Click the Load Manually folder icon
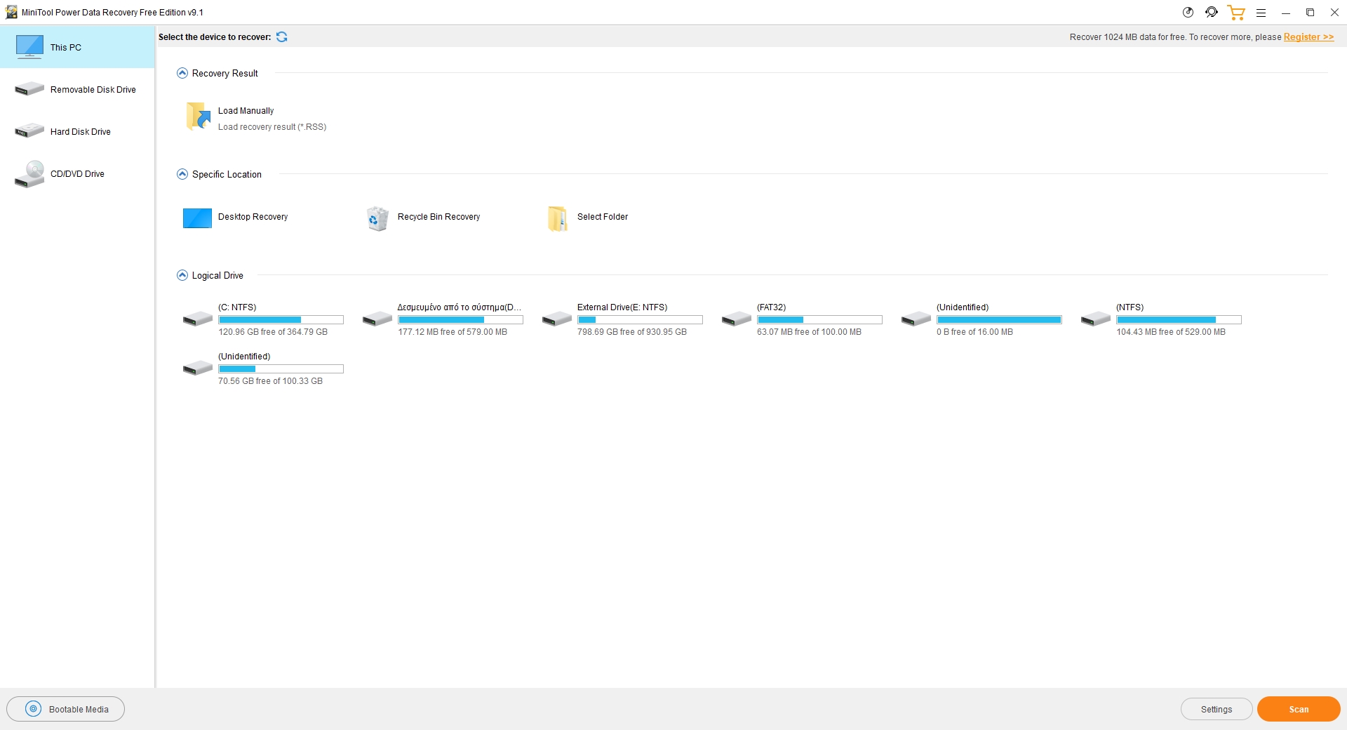This screenshot has width=1347, height=730. pyautogui.click(x=198, y=117)
